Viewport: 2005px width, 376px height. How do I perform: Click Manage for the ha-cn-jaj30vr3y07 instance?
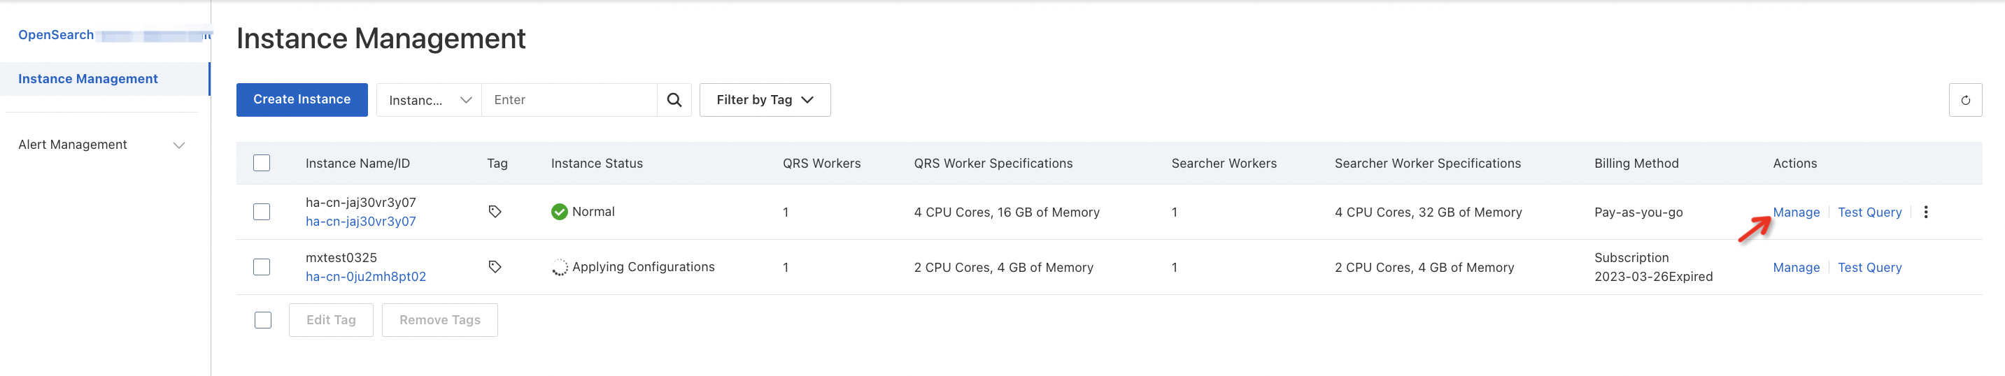pyautogui.click(x=1796, y=212)
